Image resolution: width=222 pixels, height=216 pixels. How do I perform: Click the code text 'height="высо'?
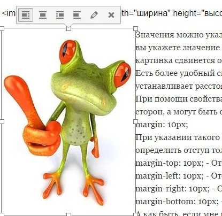click(197, 13)
